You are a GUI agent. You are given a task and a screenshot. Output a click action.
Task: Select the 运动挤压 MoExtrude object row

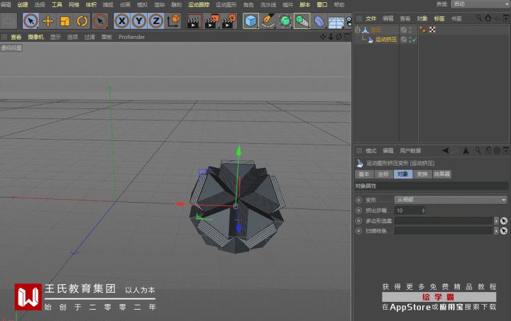386,40
